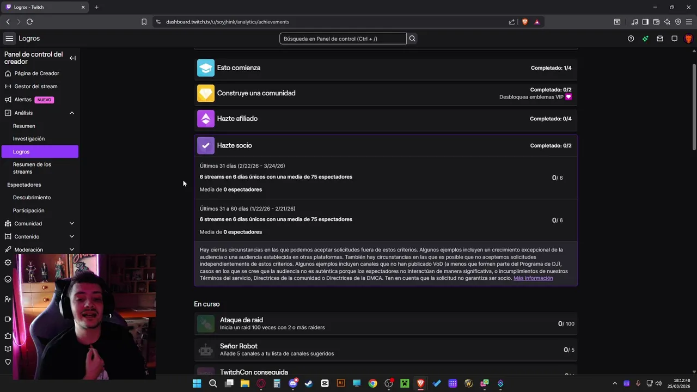Click the settings gear icon in the sidebar
Image resolution: width=697 pixels, height=392 pixels.
pos(8,262)
